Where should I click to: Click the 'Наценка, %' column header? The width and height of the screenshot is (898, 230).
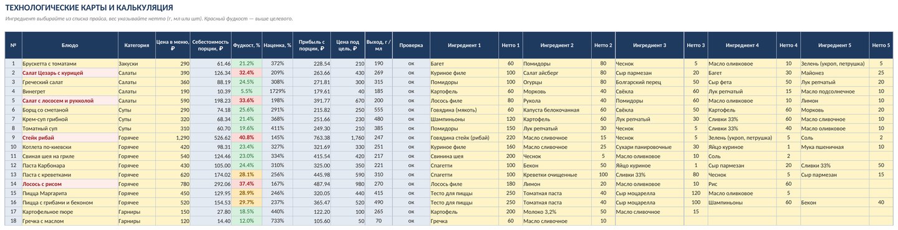pyautogui.click(x=278, y=46)
